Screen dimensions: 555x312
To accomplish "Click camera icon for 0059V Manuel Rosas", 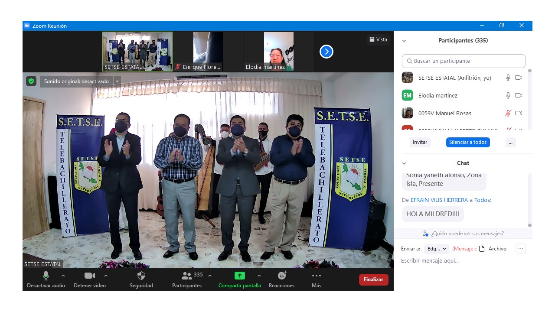I will click(x=519, y=113).
